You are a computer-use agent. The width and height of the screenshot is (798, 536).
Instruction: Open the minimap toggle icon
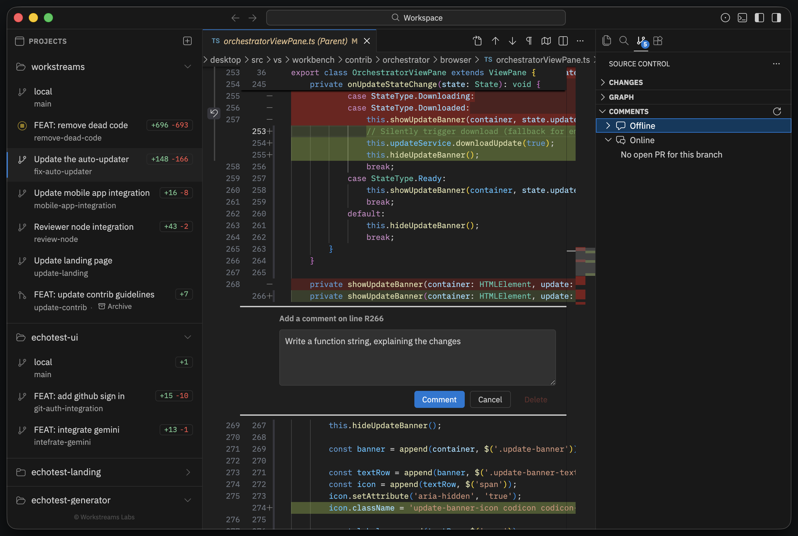pos(546,41)
